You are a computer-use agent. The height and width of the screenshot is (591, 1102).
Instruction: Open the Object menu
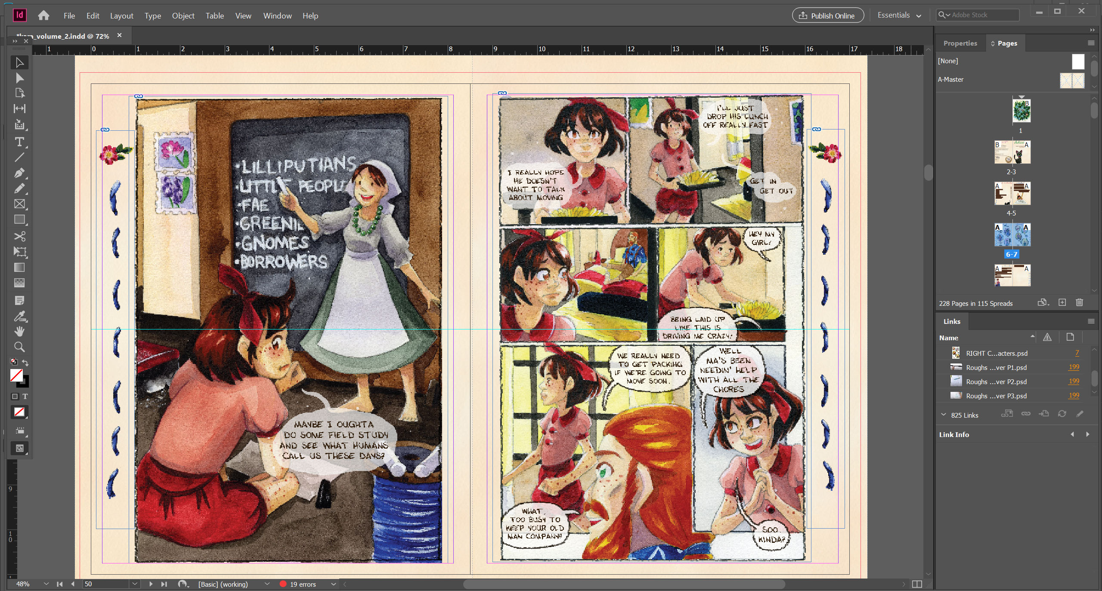[183, 16]
